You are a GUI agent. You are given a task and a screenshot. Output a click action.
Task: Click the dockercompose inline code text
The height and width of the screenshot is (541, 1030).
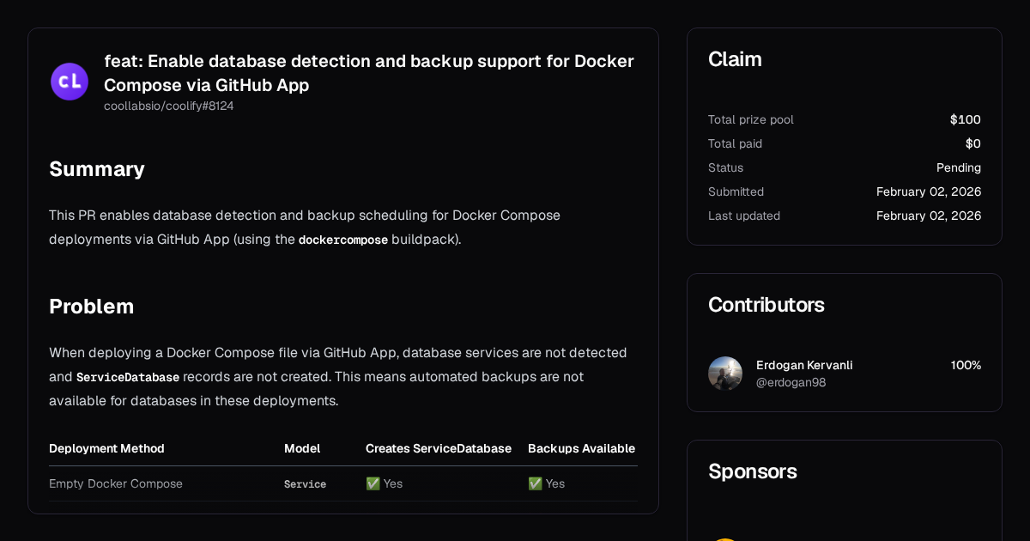[343, 240]
